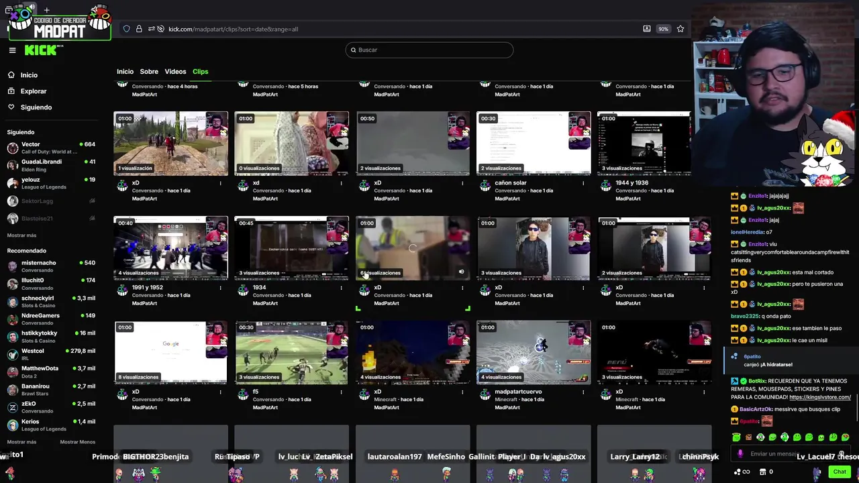
Task: Click the 90% zoom level indicator
Action: 663,29
